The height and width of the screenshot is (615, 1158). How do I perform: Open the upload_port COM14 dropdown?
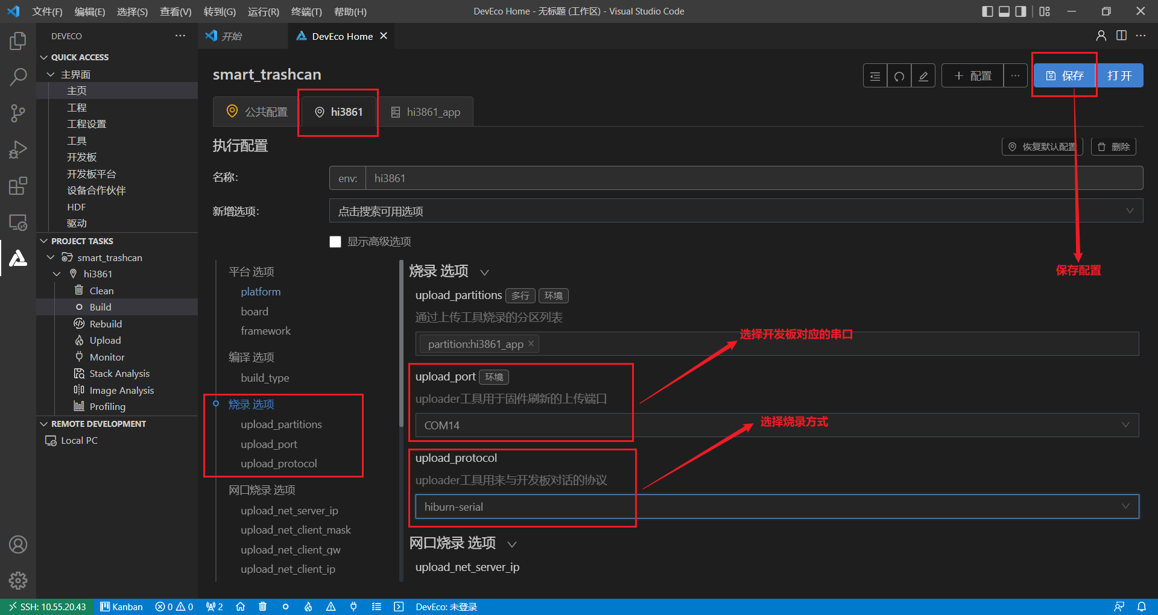point(777,425)
